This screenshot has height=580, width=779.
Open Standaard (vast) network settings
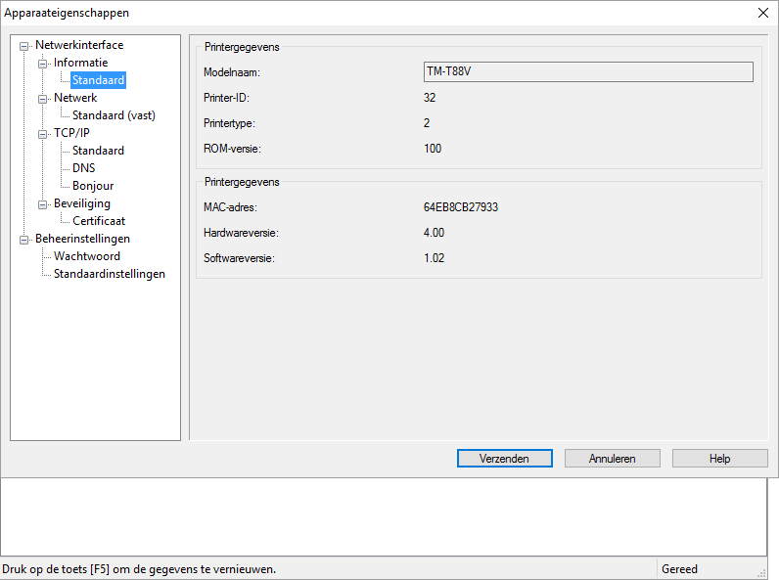pos(114,115)
